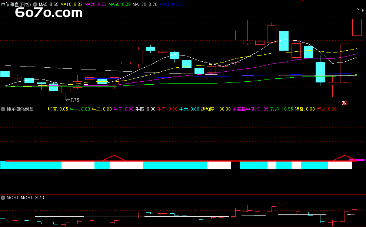Click the MCST: 8.73 value label

tap(32, 198)
